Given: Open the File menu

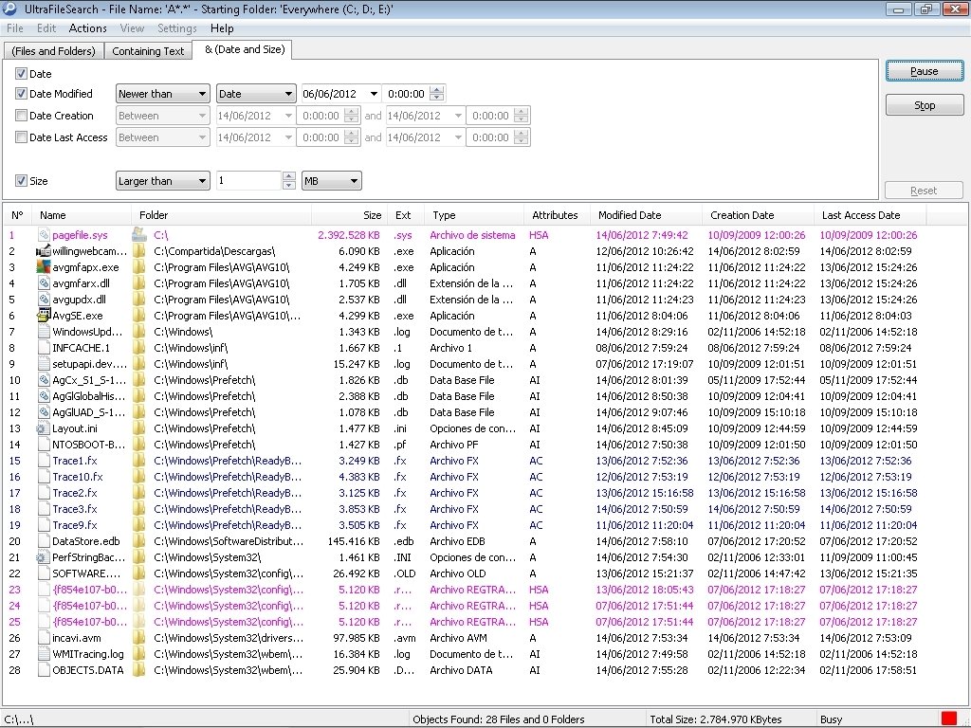Looking at the screenshot, I should [x=15, y=28].
